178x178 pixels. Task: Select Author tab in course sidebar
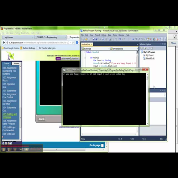click(x=17, y=63)
